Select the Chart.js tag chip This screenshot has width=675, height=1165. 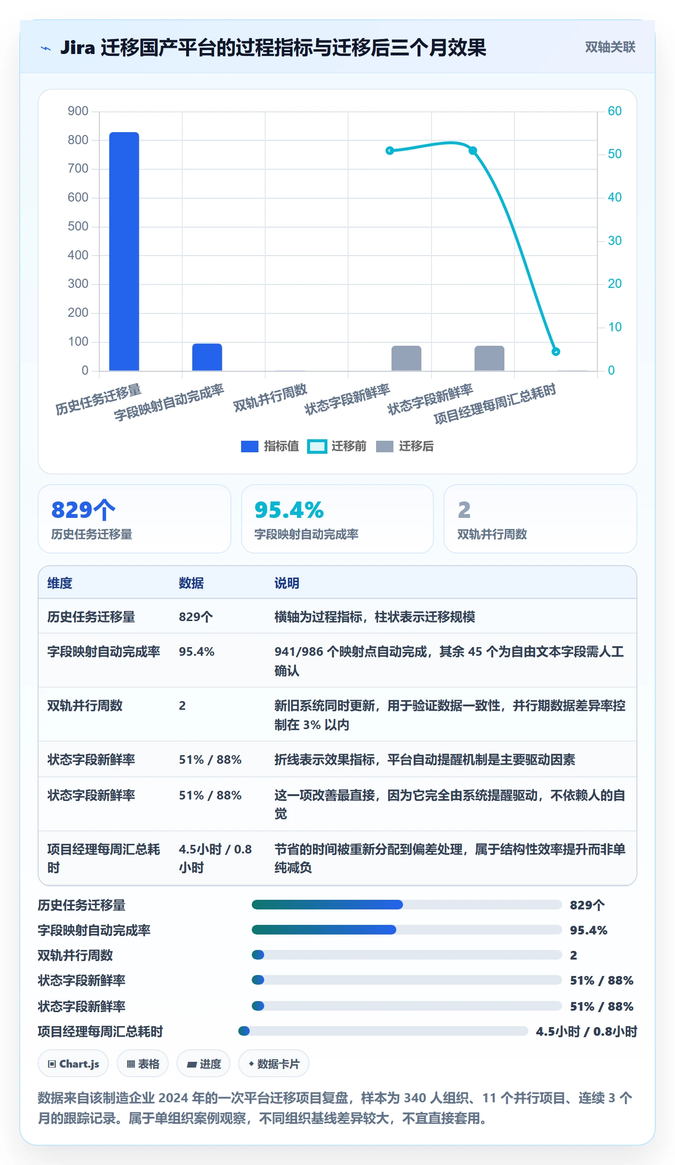pyautogui.click(x=73, y=1063)
